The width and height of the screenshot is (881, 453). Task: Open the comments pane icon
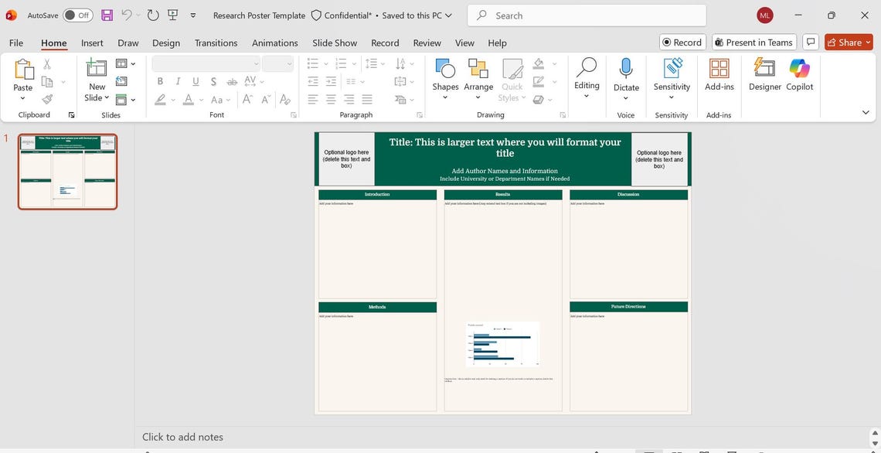[810, 43]
